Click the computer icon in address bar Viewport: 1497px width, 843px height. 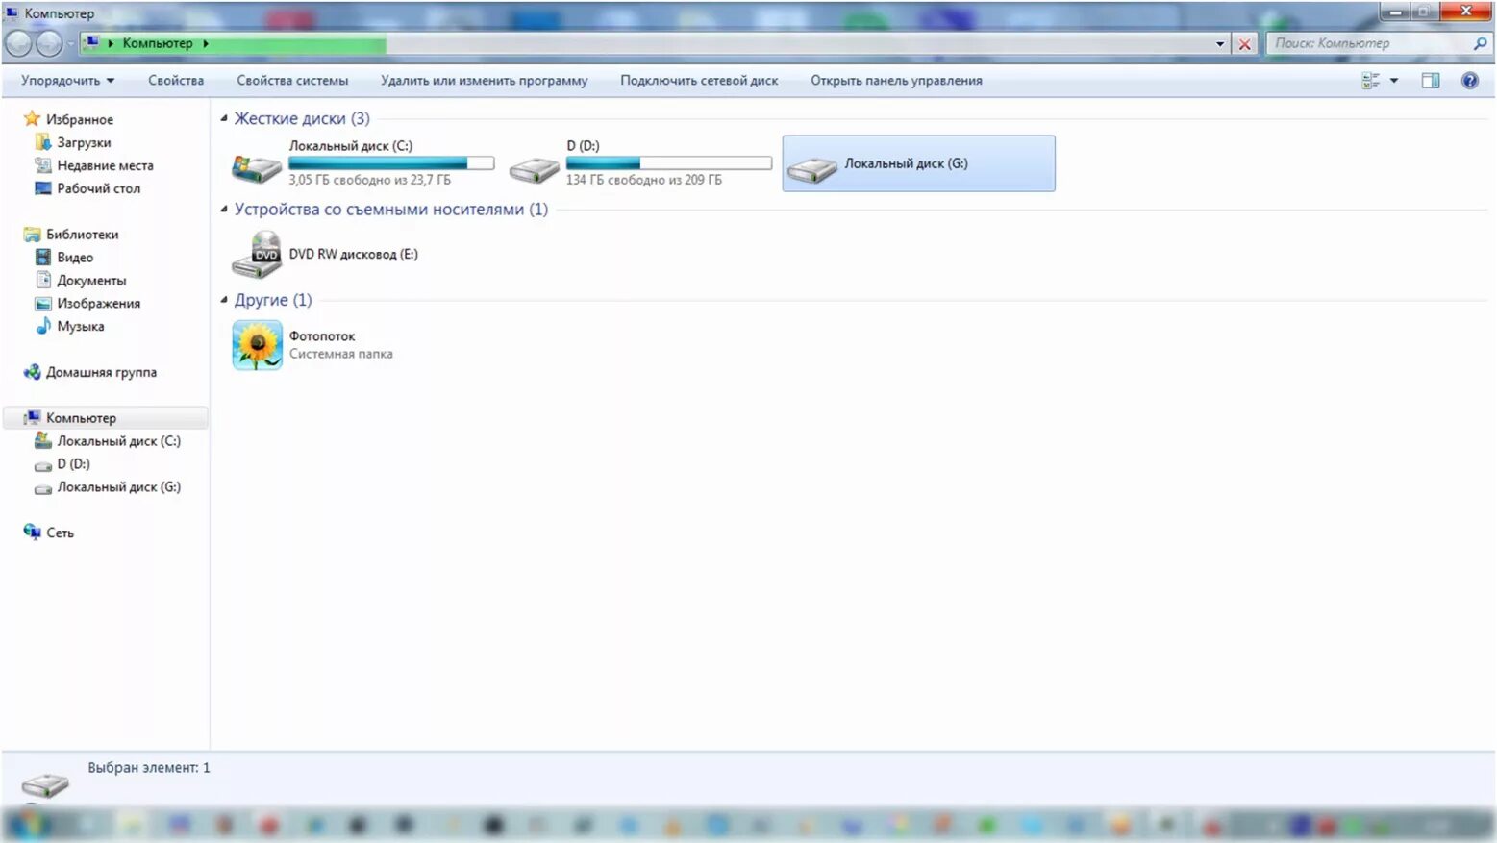pyautogui.click(x=91, y=42)
